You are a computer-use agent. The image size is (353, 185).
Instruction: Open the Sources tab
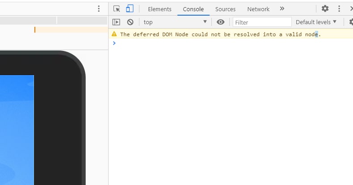(225, 9)
